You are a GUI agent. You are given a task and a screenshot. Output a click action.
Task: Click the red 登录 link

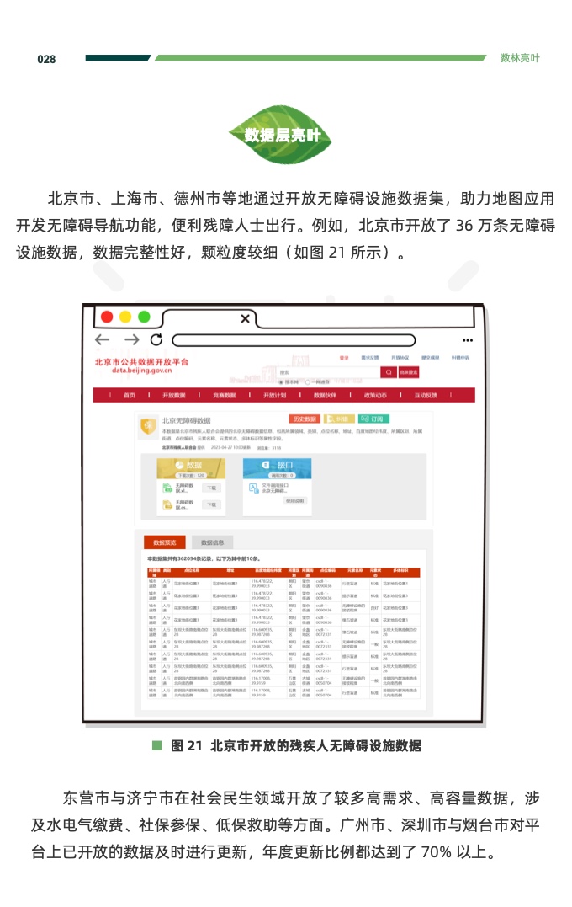point(344,358)
